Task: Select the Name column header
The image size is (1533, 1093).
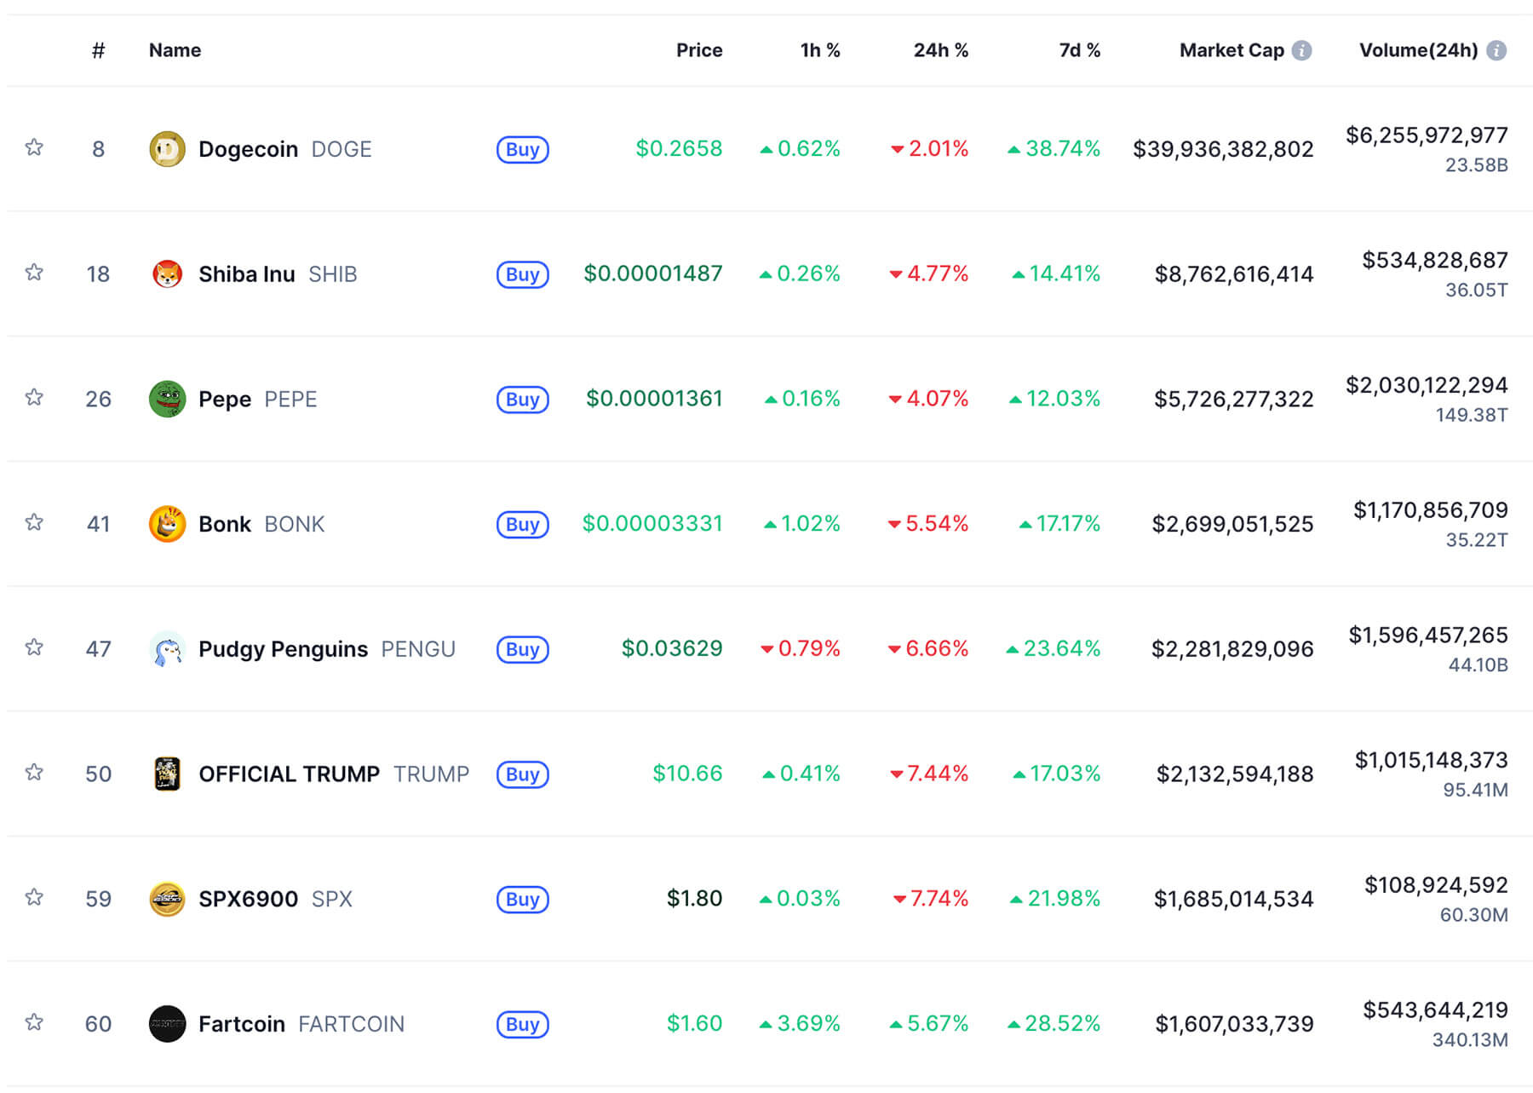Action: pos(174,49)
